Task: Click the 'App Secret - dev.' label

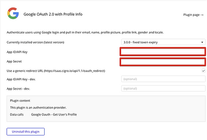Action: (18, 89)
